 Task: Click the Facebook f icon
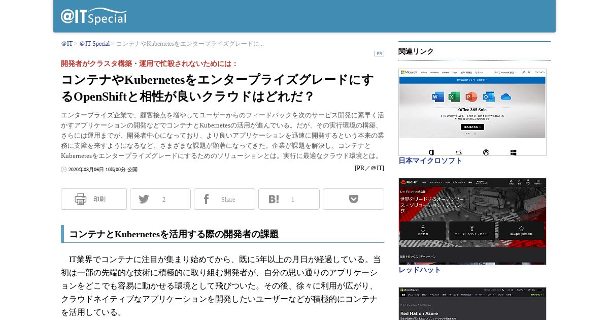point(207,199)
